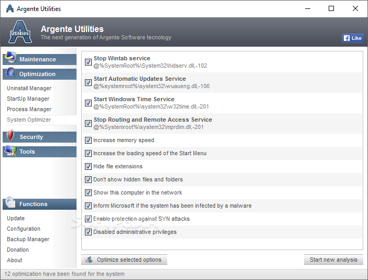The image size is (368, 280).
Task: Click Start new analysis button
Action: [x=333, y=260]
